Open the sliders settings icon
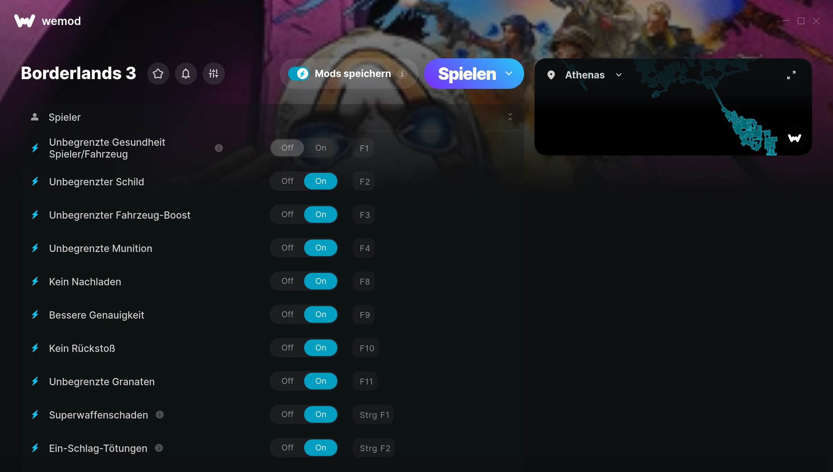Screen dimensions: 833x472 point(213,74)
